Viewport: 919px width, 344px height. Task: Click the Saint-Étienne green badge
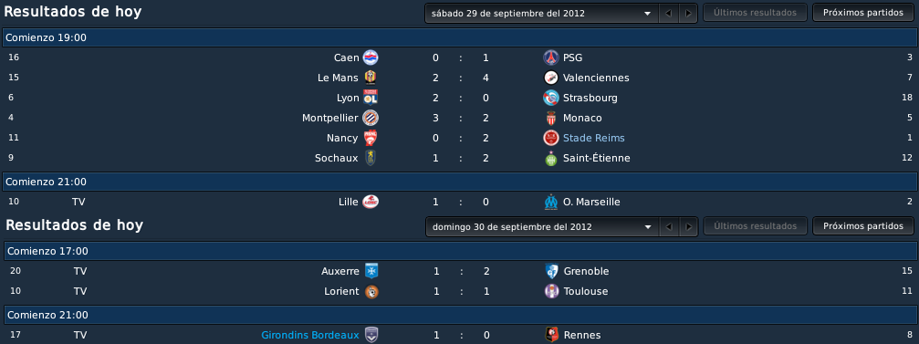tap(551, 158)
